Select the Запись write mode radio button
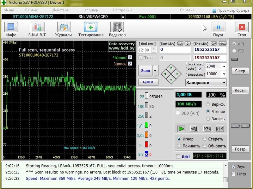The height and width of the screenshot is (189, 253). [208, 119]
